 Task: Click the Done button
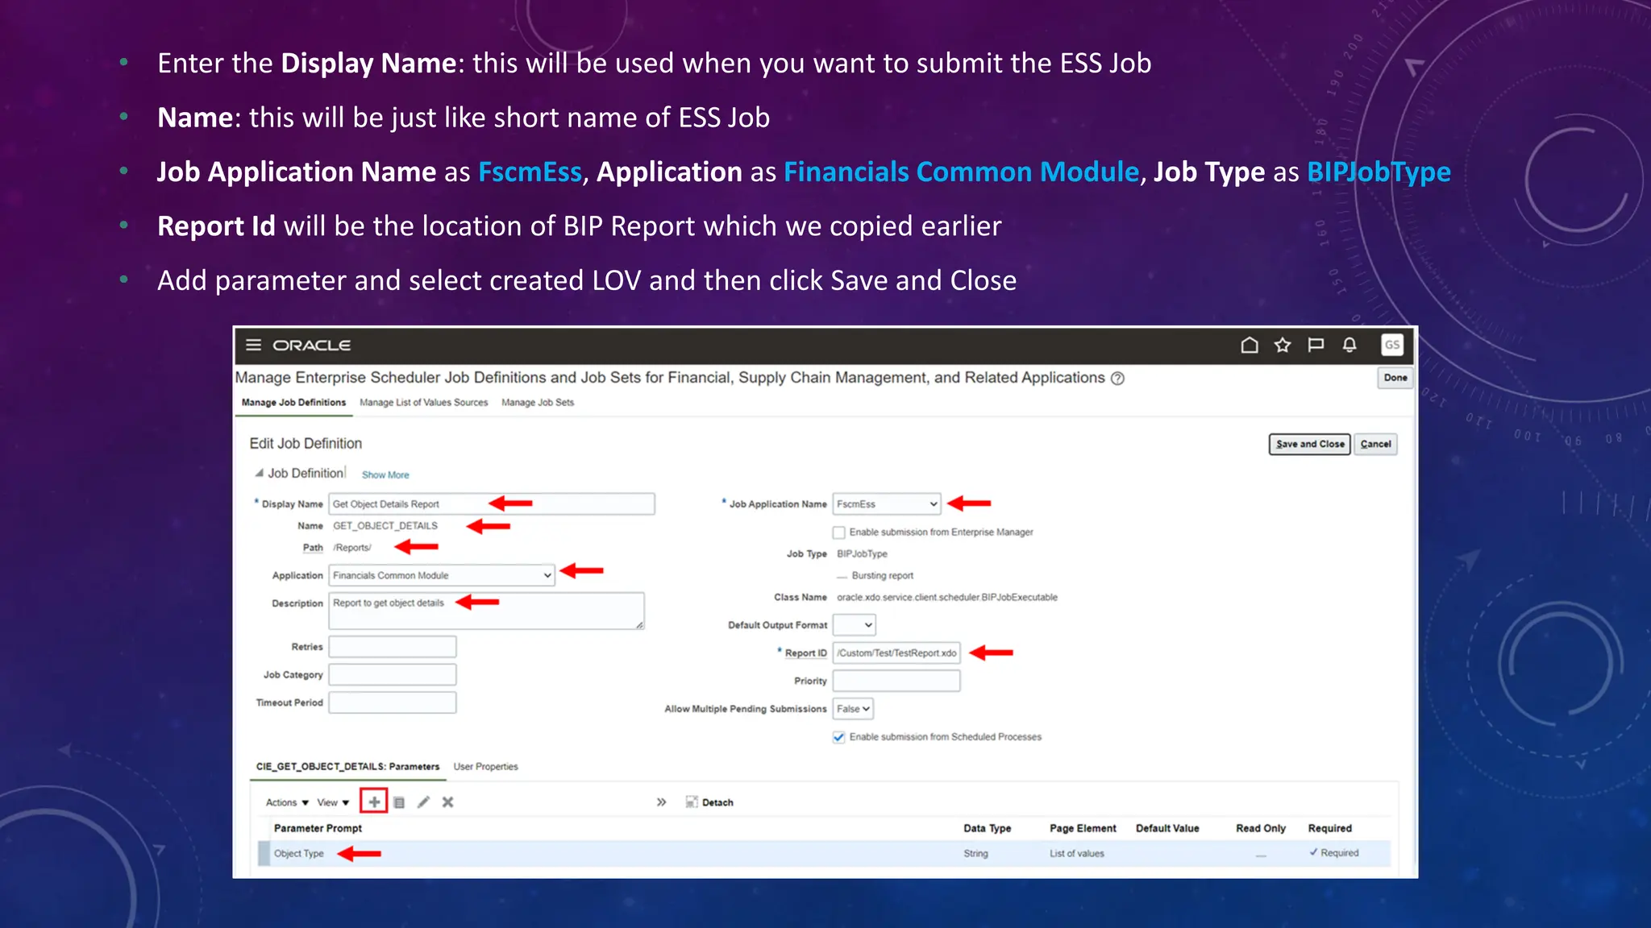(1395, 378)
